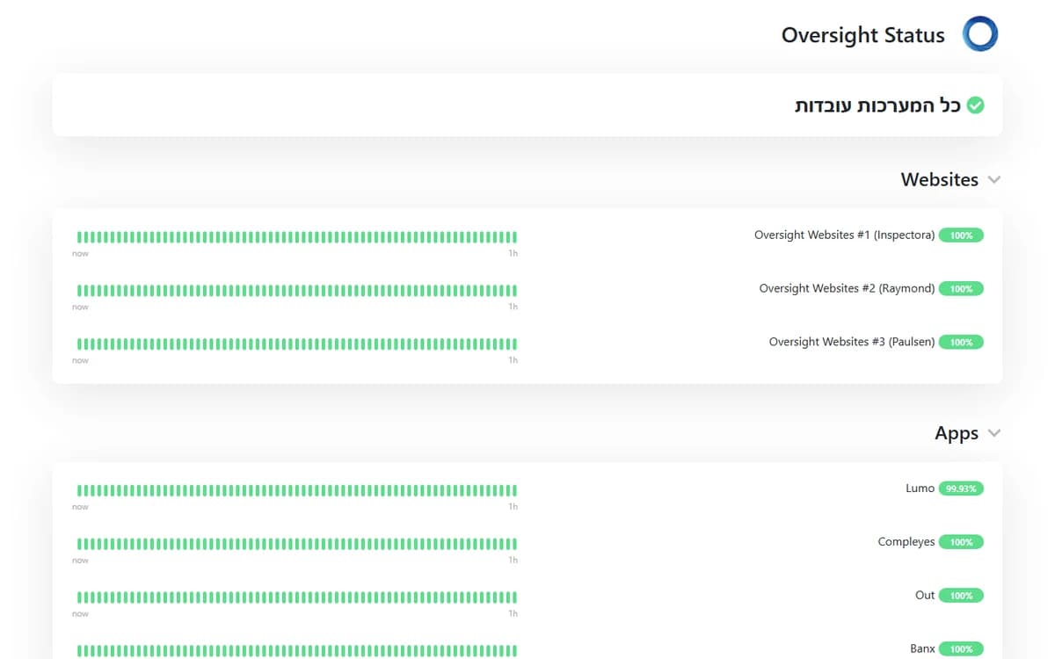
Task: Click the Apps section heading
Action: coord(957,433)
